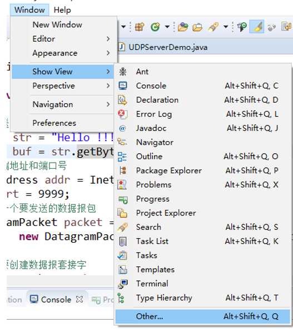Expand the Perspective submenu
Viewport: 293px width, 332px height.
[x=63, y=85]
